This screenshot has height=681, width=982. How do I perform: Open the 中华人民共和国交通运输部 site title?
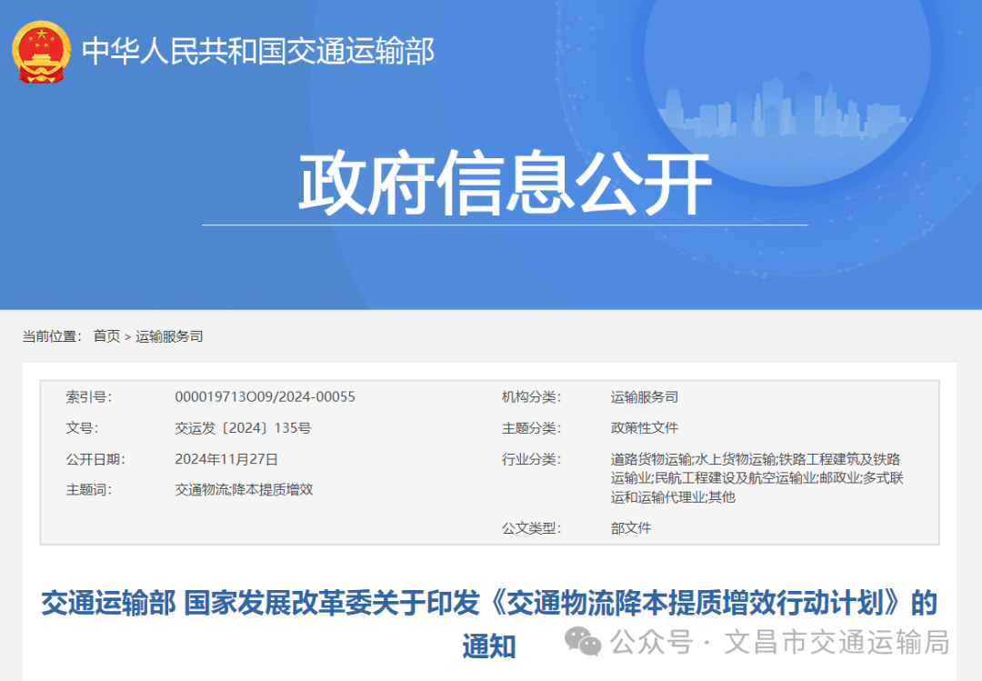pos(258,51)
